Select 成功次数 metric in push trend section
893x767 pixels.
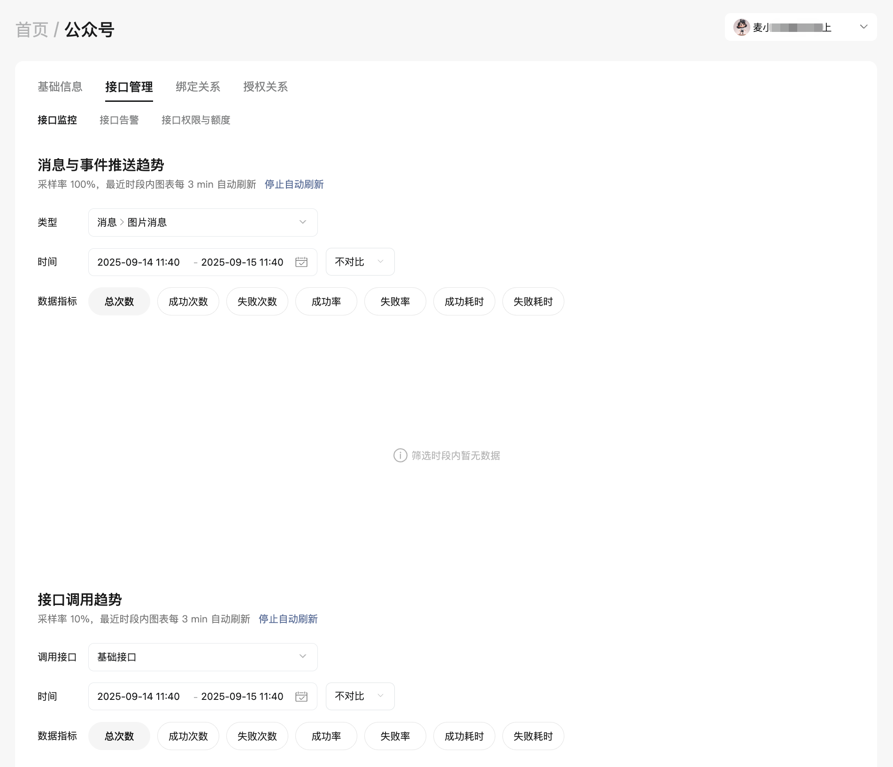click(188, 301)
